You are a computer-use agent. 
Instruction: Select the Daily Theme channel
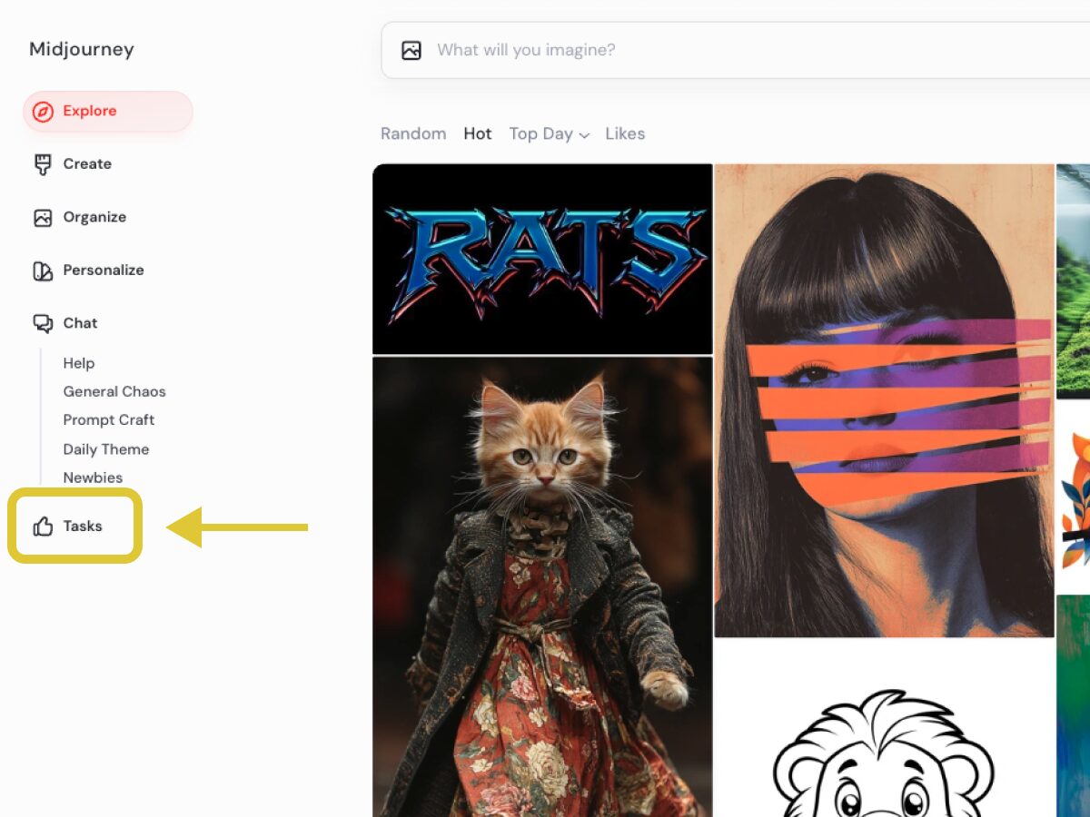105,448
